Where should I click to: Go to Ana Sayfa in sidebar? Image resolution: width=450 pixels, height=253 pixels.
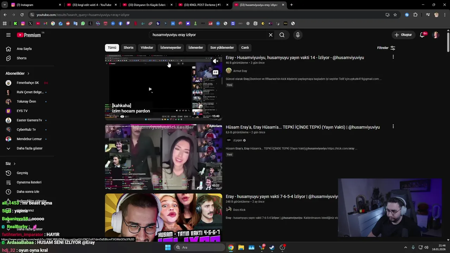[x=24, y=49]
